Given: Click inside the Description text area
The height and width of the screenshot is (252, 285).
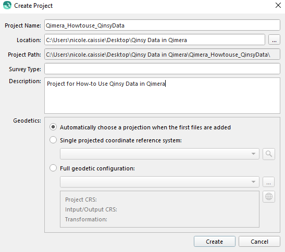Looking at the screenshot, I should (x=162, y=96).
